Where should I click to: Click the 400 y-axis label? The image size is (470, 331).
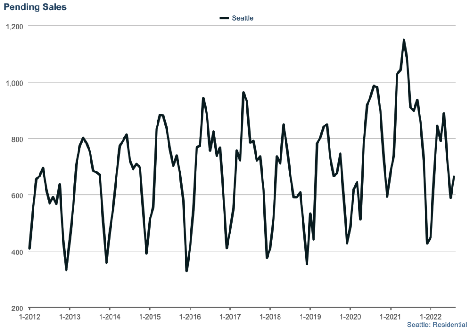pos(17,252)
